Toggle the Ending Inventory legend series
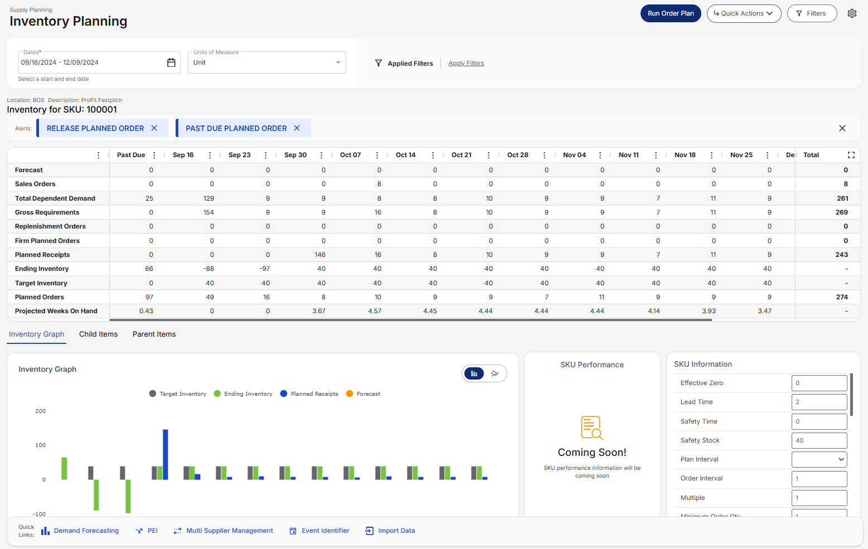868x549 pixels. tap(243, 393)
